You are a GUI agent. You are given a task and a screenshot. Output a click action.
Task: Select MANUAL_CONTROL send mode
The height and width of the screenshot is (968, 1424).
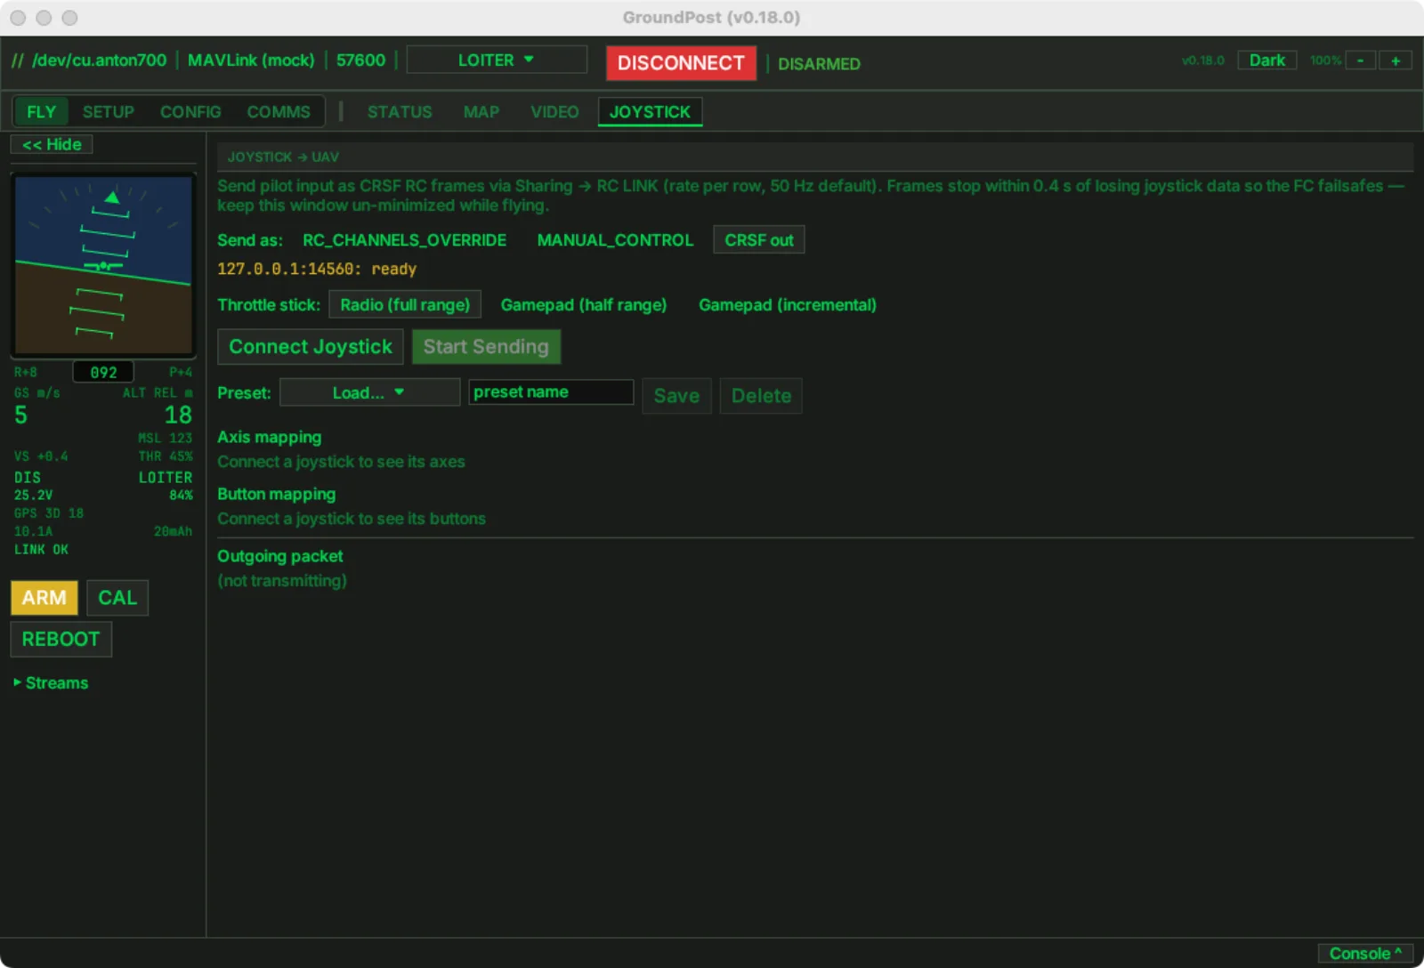(615, 240)
